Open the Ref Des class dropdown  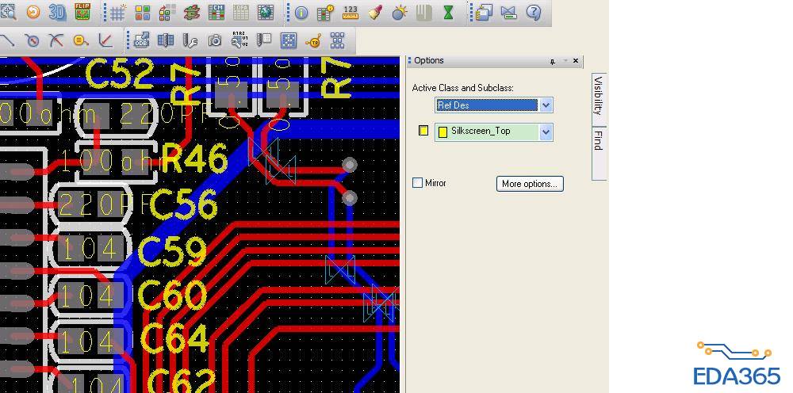tap(546, 105)
